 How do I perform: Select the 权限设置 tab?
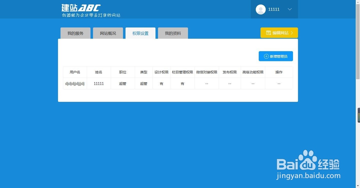(x=140, y=33)
